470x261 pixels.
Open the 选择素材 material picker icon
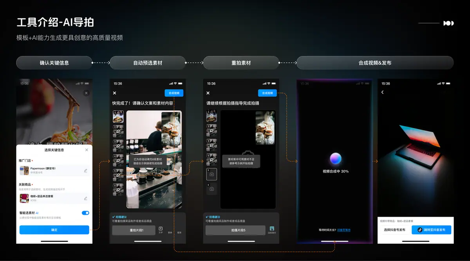272,230
